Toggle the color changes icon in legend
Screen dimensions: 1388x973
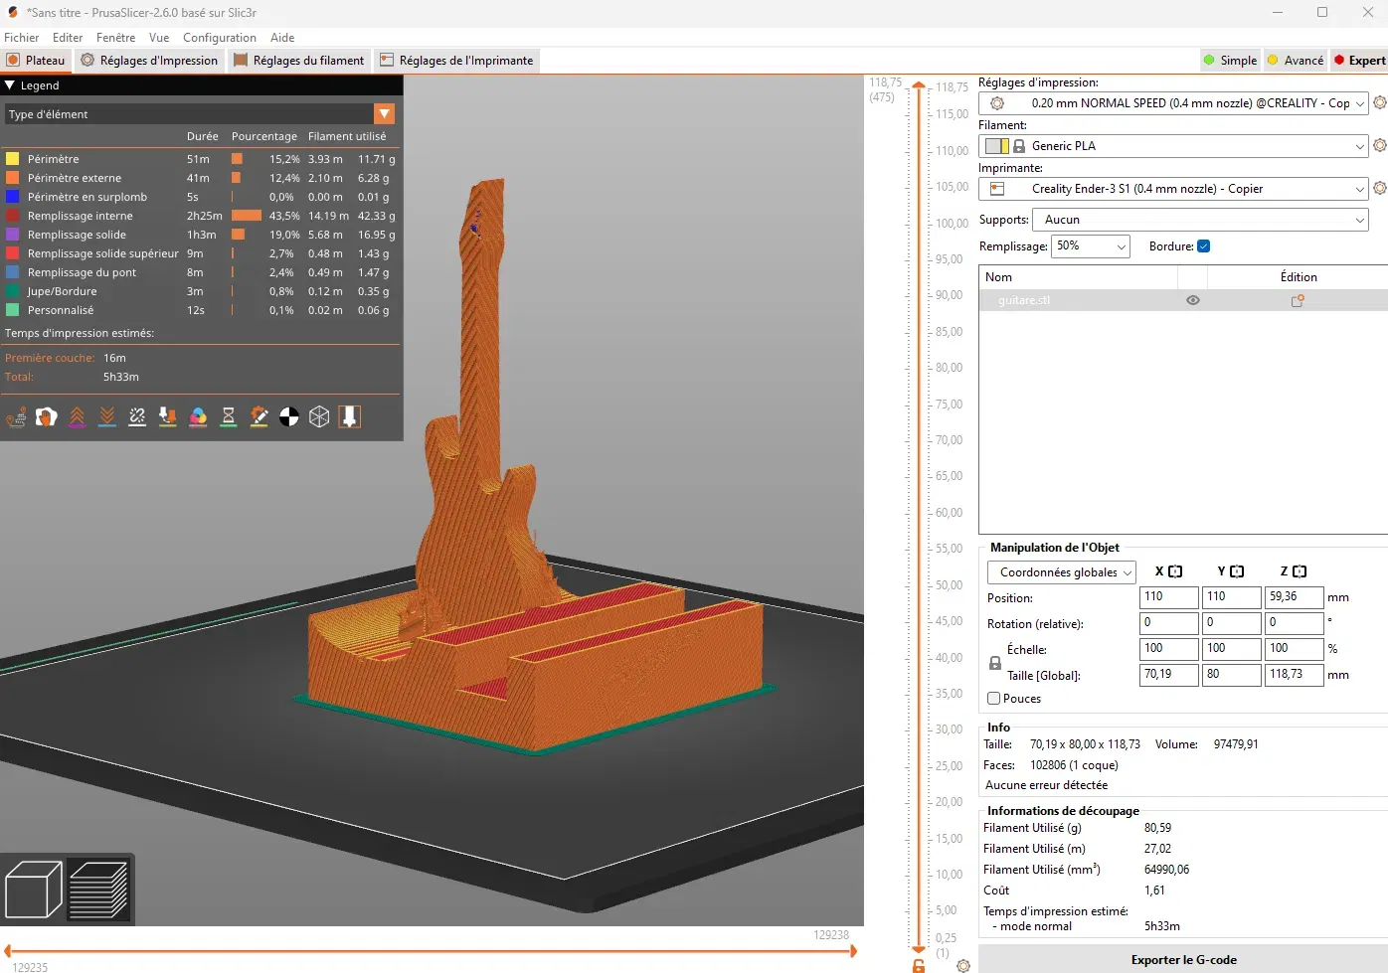click(x=198, y=417)
